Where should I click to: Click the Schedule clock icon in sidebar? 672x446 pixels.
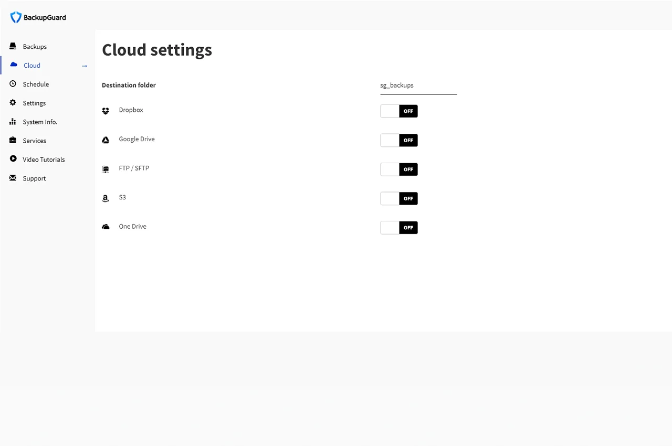[13, 84]
